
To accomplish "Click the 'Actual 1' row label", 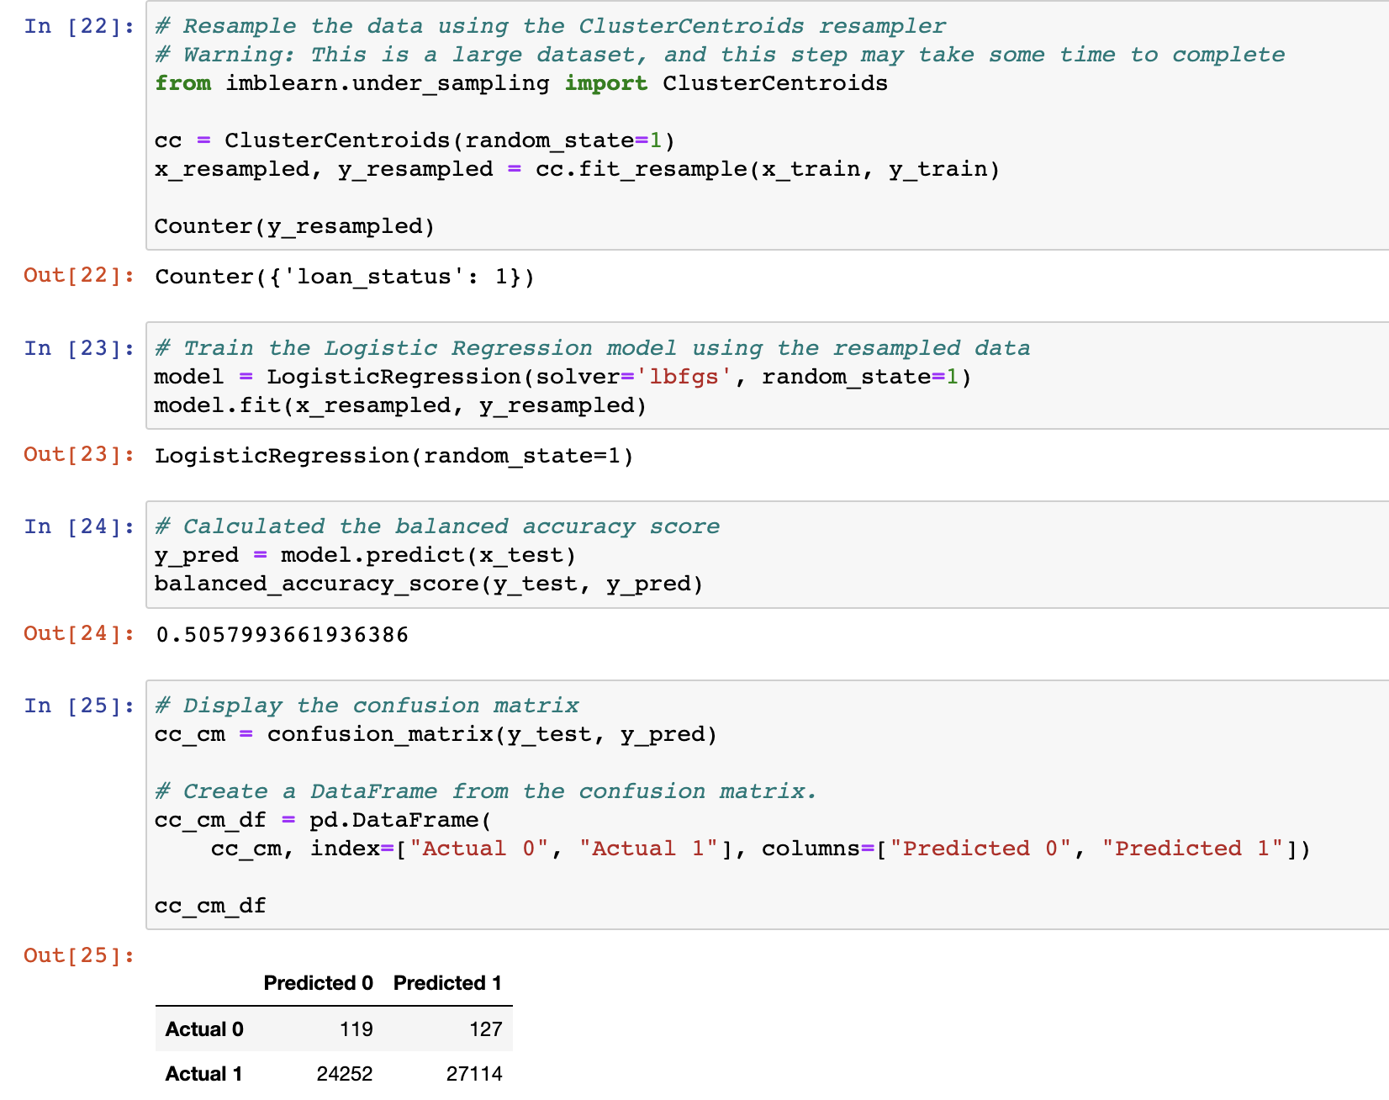I will point(204,1074).
